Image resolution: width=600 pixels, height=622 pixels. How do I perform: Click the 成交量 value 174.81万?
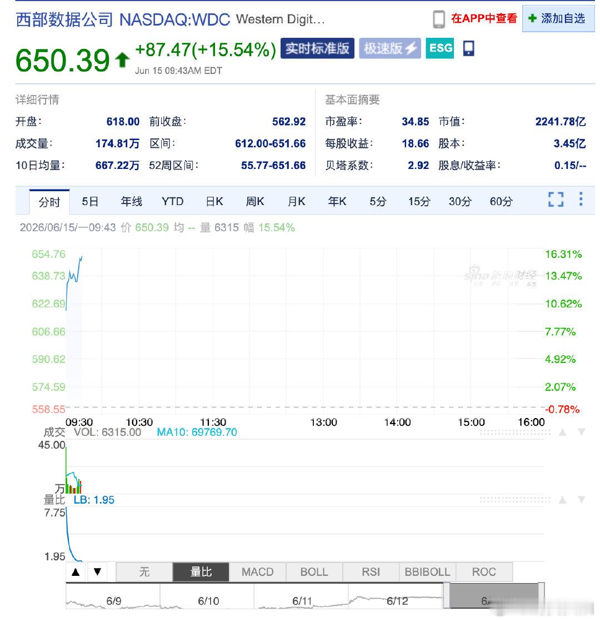pos(117,143)
